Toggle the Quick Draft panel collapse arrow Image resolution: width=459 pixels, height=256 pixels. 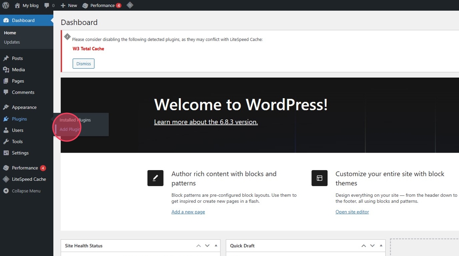tap(381, 246)
